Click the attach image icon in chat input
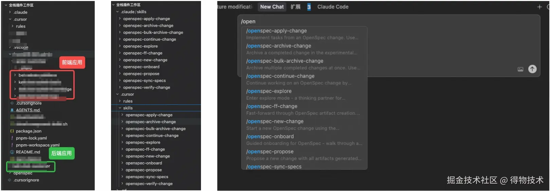Image resolution: width=550 pixels, height=191 pixels. (x=520, y=69)
